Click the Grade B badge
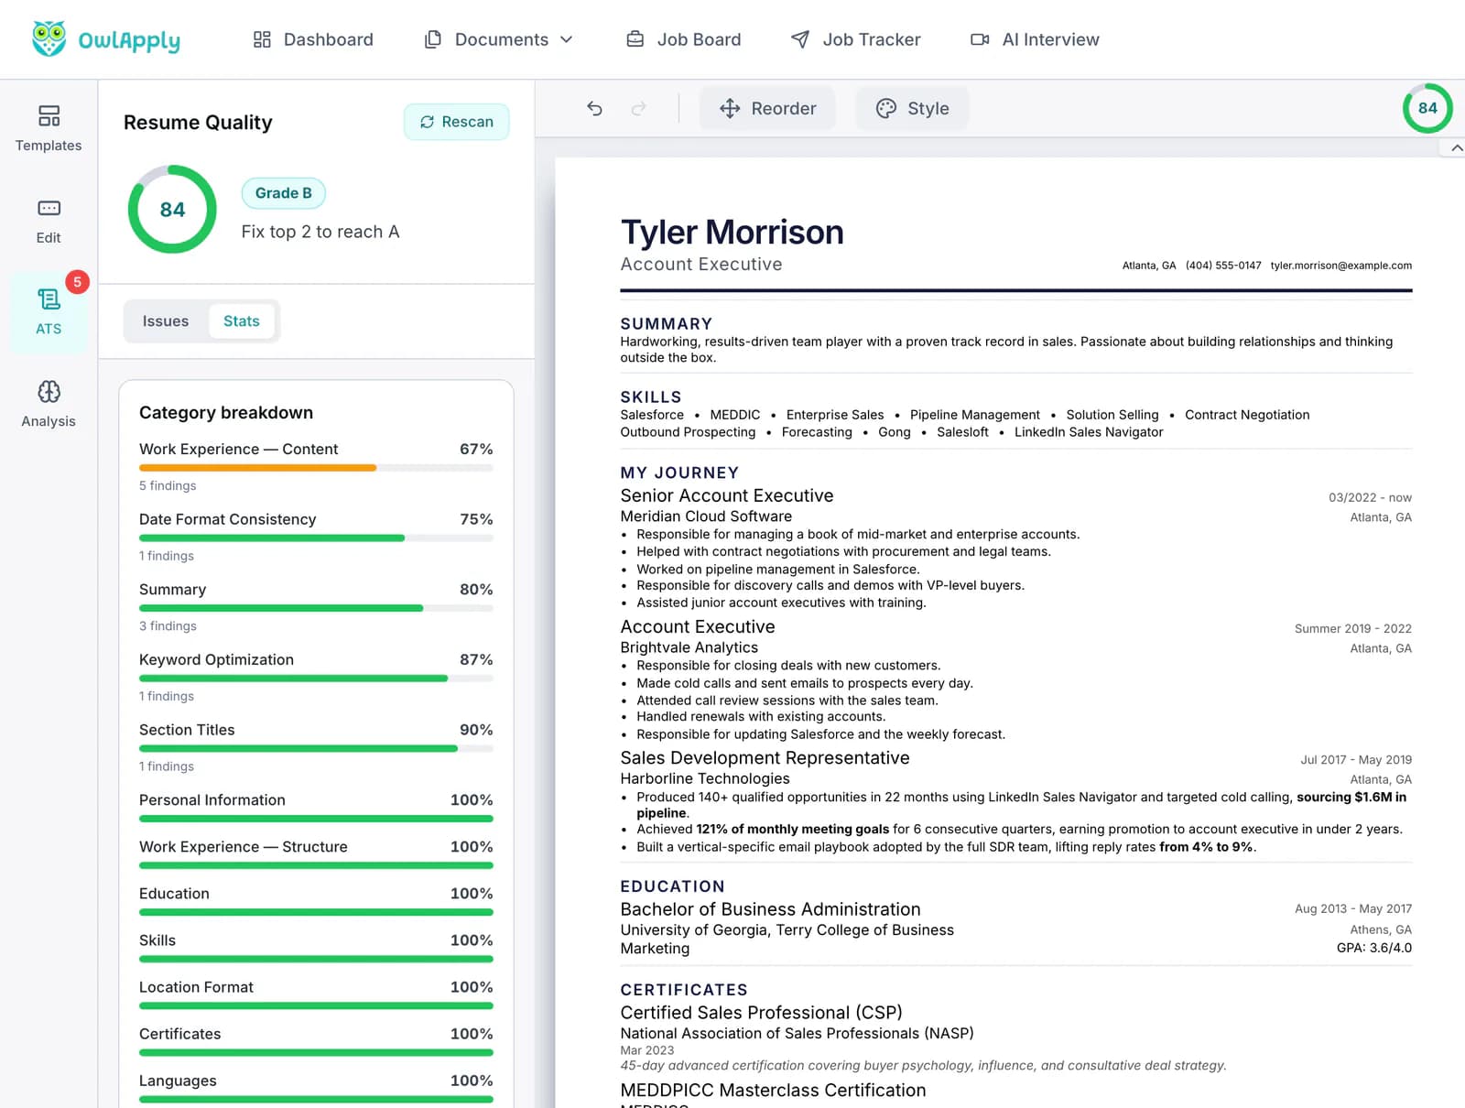The width and height of the screenshot is (1465, 1108). (283, 193)
